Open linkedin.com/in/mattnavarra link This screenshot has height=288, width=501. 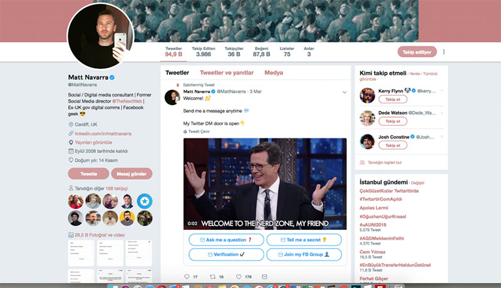pos(103,133)
